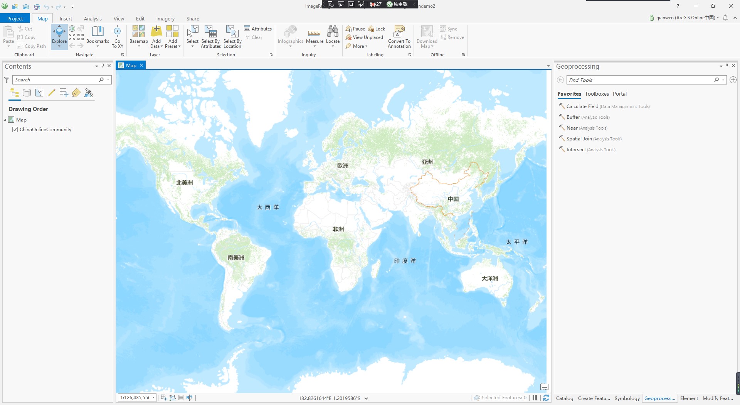Switch to the Imagery ribbon tab
The image size is (740, 405).
(x=165, y=18)
